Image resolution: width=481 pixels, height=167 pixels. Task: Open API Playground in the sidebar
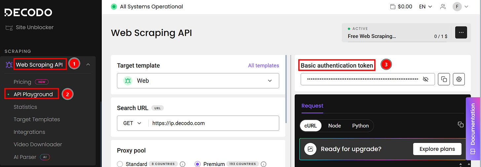tap(33, 94)
